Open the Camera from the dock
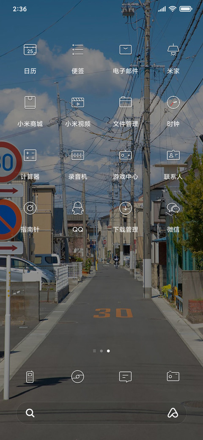This screenshot has width=203, height=440. pos(173,376)
